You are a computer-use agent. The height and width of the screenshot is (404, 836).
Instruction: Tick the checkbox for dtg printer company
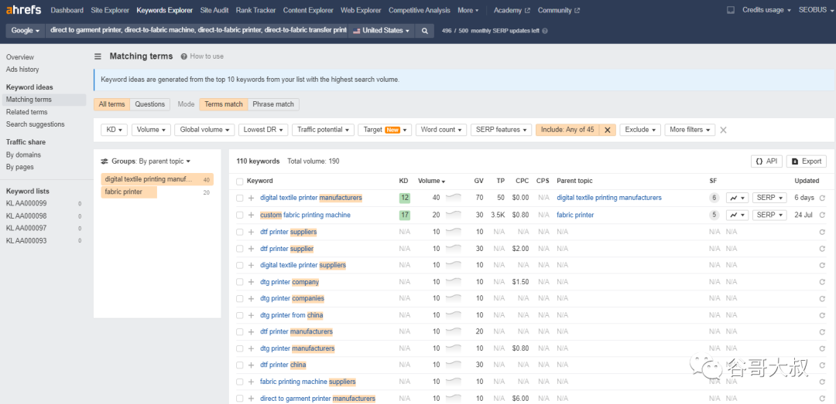[239, 282]
